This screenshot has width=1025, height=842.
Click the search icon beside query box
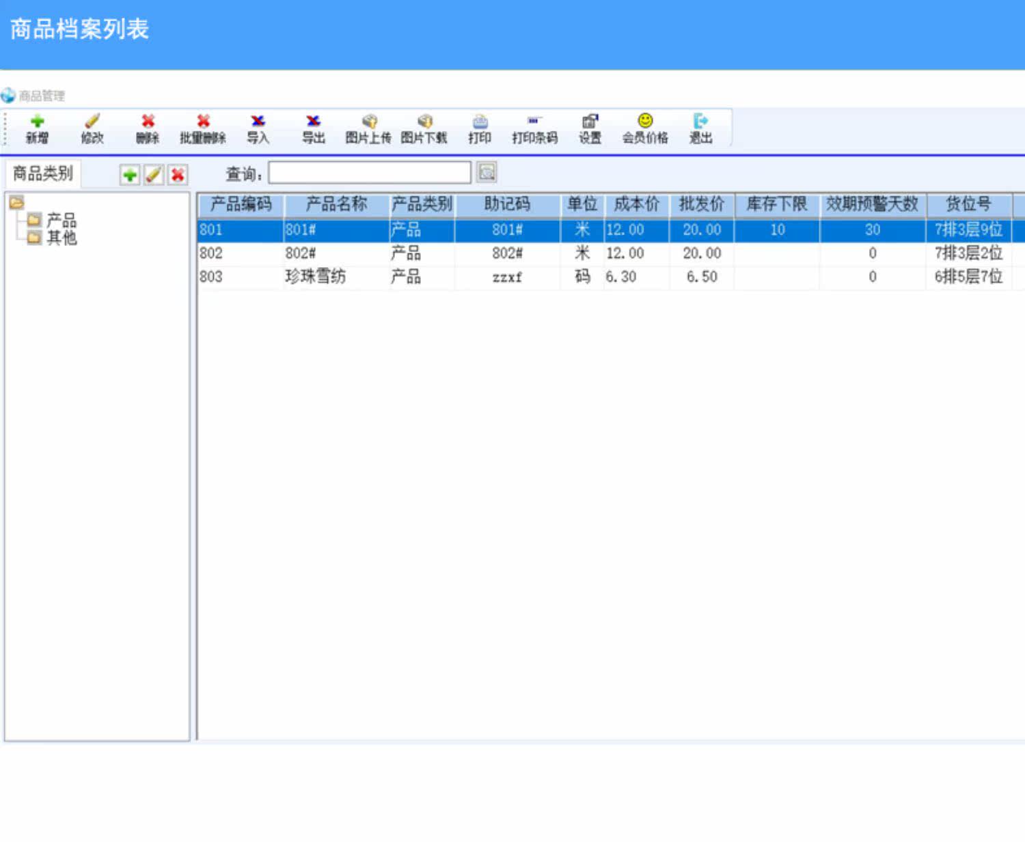pyautogui.click(x=487, y=173)
